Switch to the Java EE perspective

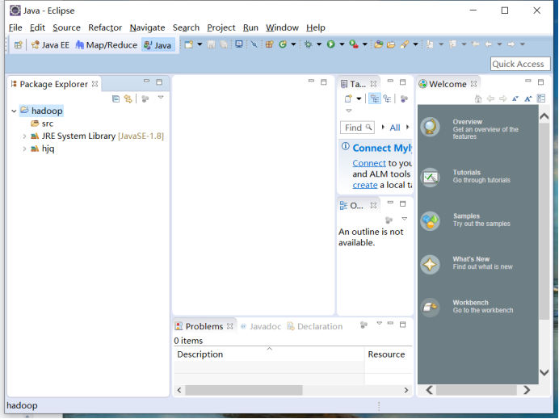pos(50,45)
